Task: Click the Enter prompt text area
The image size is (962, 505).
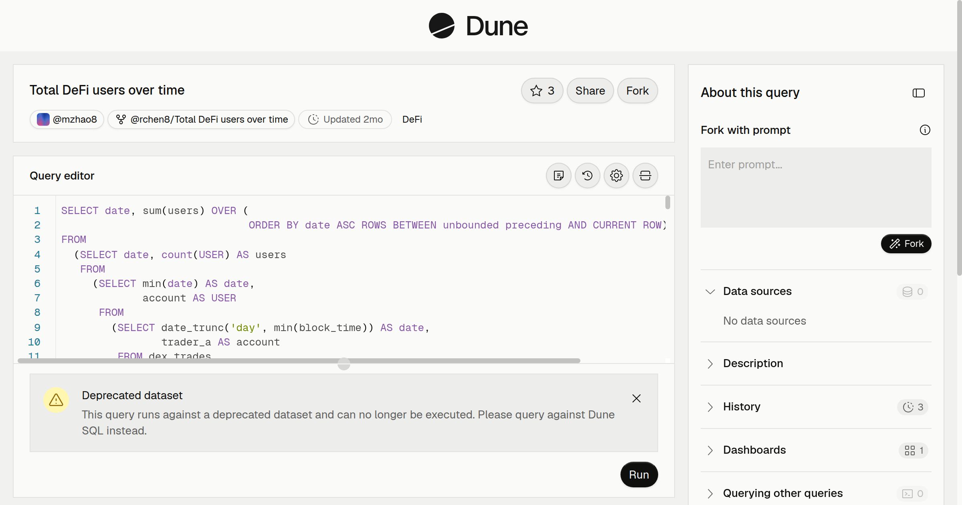Action: coord(816,188)
